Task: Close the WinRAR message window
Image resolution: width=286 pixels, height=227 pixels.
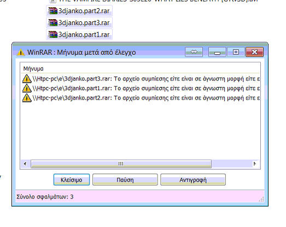Action: pos(254,52)
